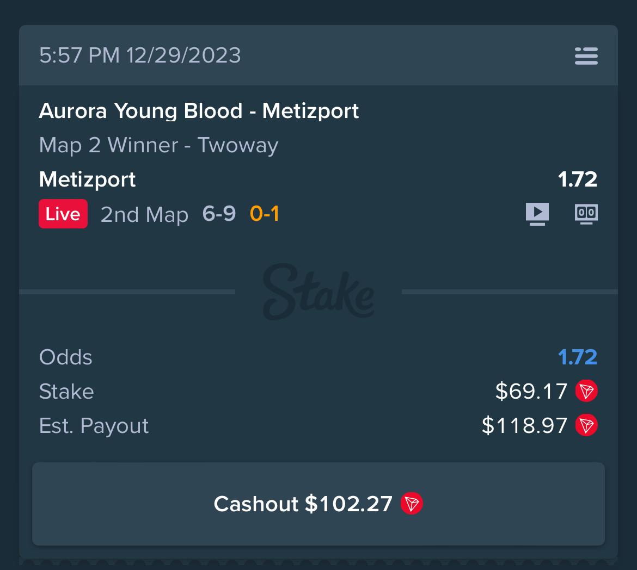Image resolution: width=637 pixels, height=570 pixels.
Task: Cashout $102.27 from this bet
Action: 318,504
